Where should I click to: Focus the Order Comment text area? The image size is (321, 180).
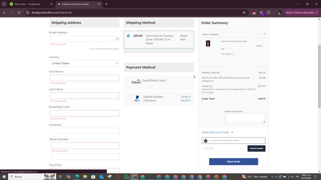point(245,118)
